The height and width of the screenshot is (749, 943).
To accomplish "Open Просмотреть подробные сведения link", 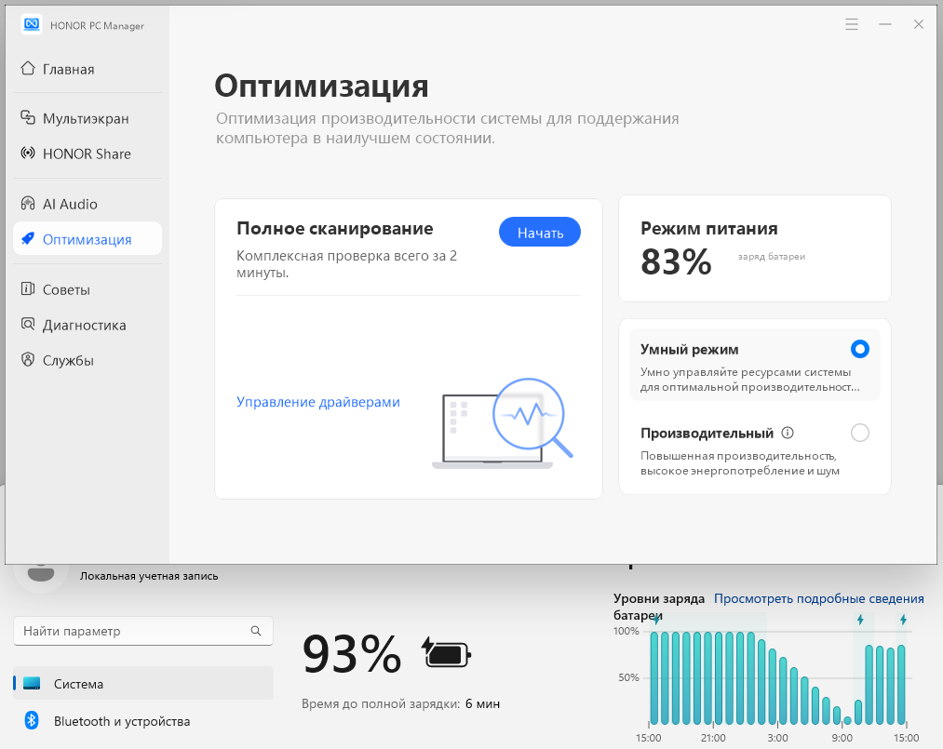I will click(818, 598).
